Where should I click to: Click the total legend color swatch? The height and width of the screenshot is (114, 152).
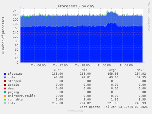pyautogui.click(x=5, y=103)
